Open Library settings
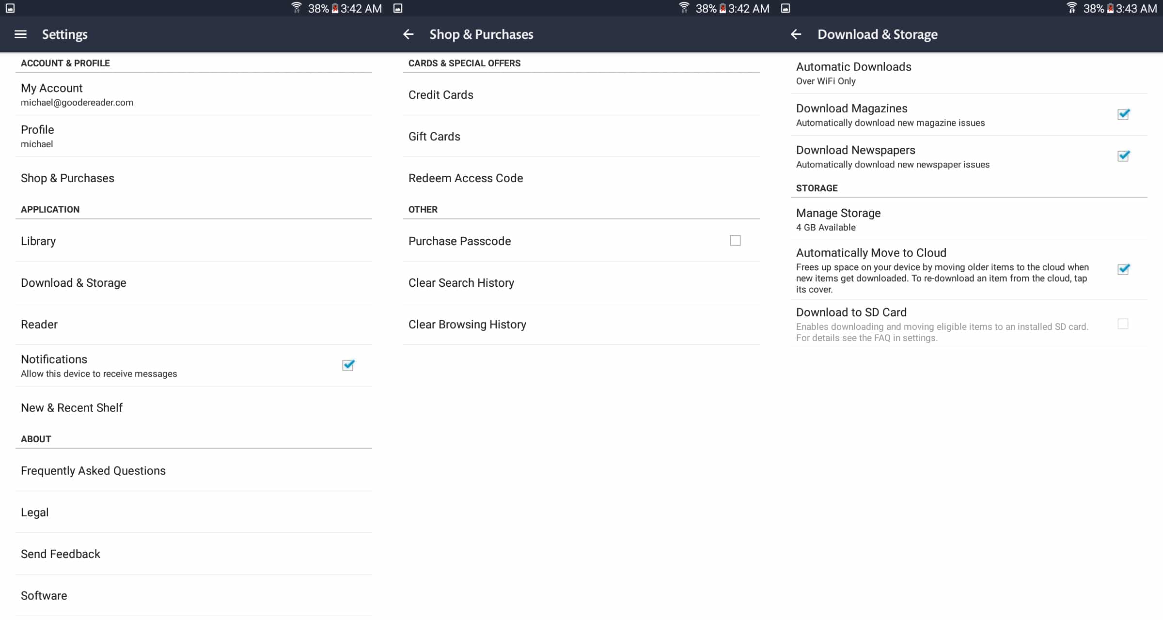This screenshot has height=620, width=1163. [x=194, y=241]
